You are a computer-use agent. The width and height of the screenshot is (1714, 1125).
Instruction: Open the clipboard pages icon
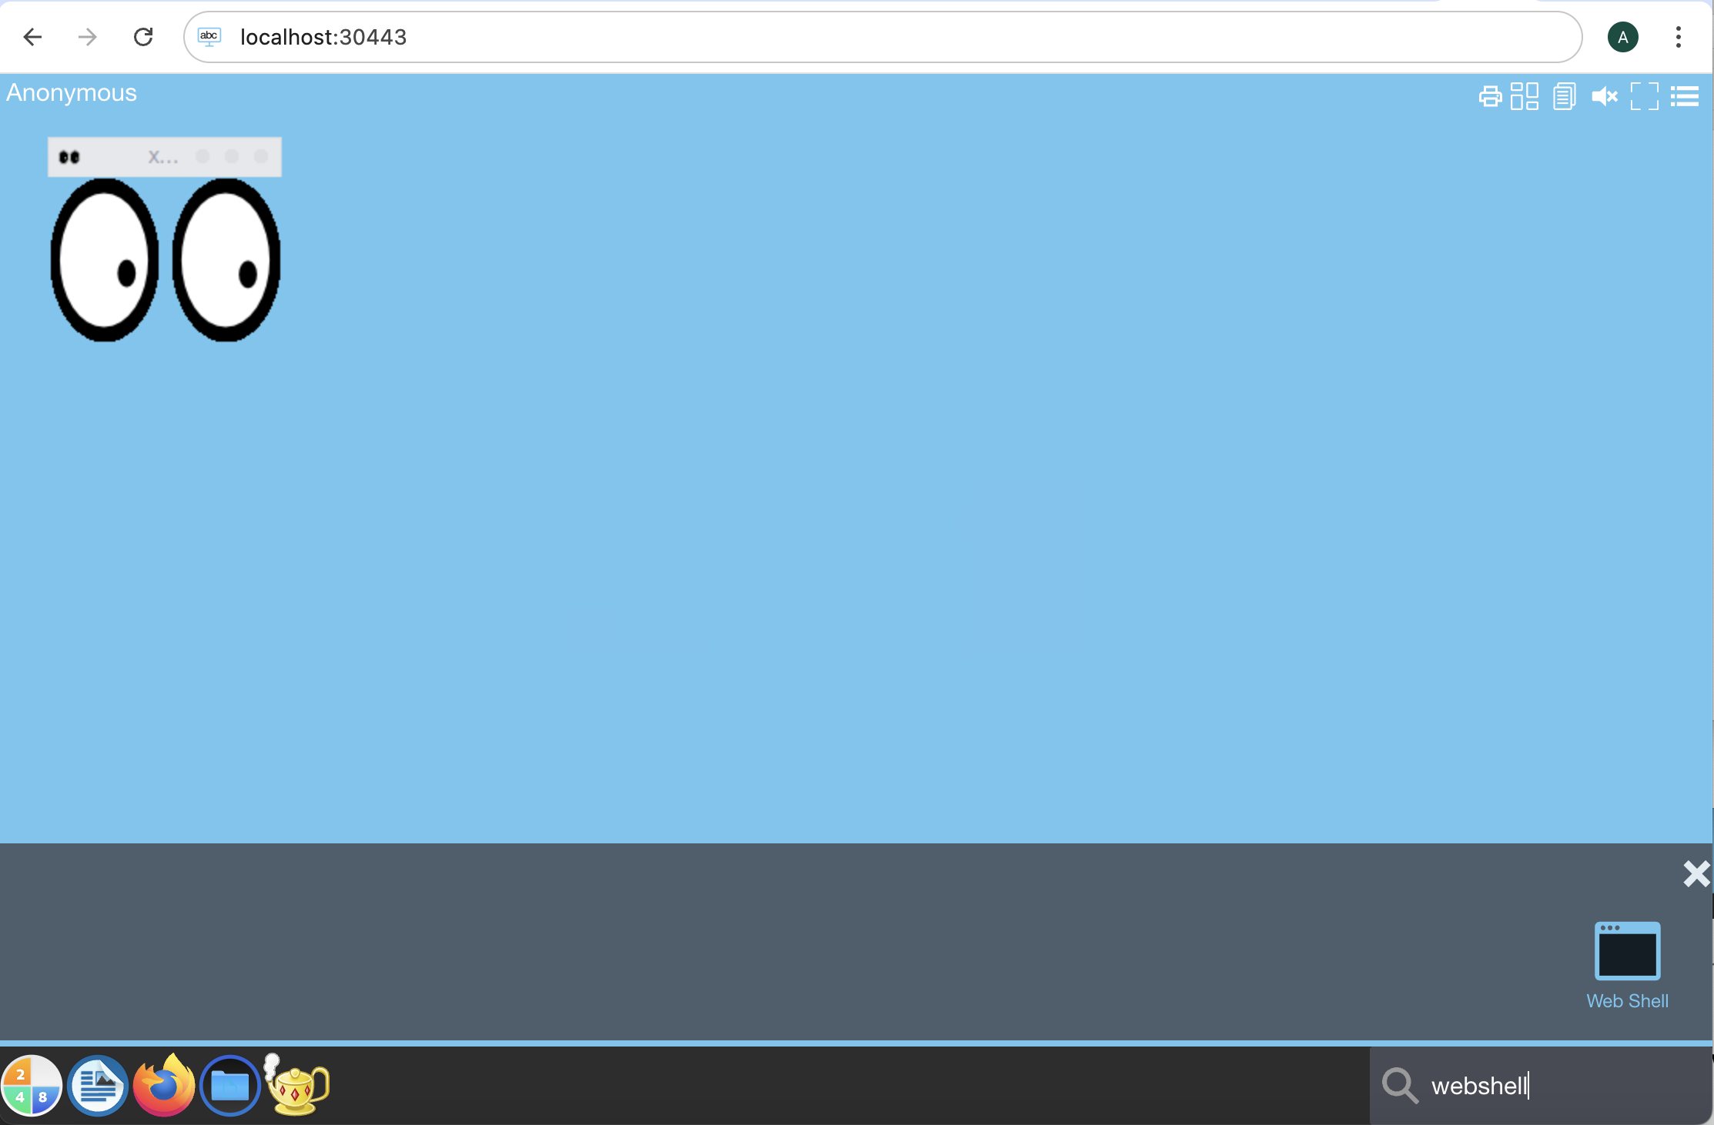(x=1564, y=96)
